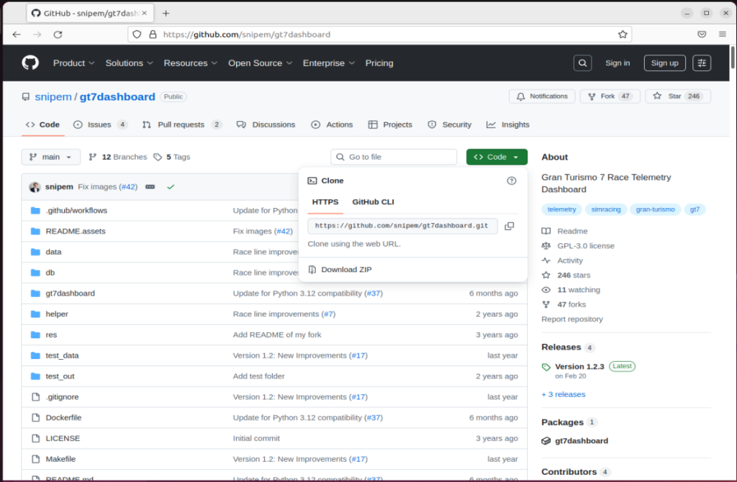Switch to the Pull requests tab
The height and width of the screenshot is (482, 737).
[x=182, y=124]
